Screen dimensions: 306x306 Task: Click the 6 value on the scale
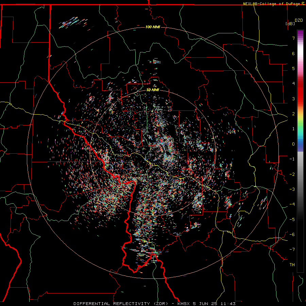coord(293,53)
